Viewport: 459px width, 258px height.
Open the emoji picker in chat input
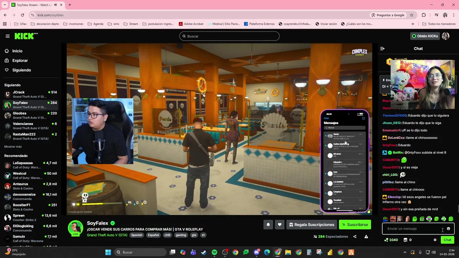(448, 229)
